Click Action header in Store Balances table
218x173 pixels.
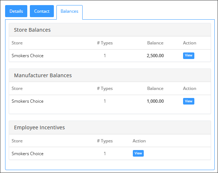point(190,43)
